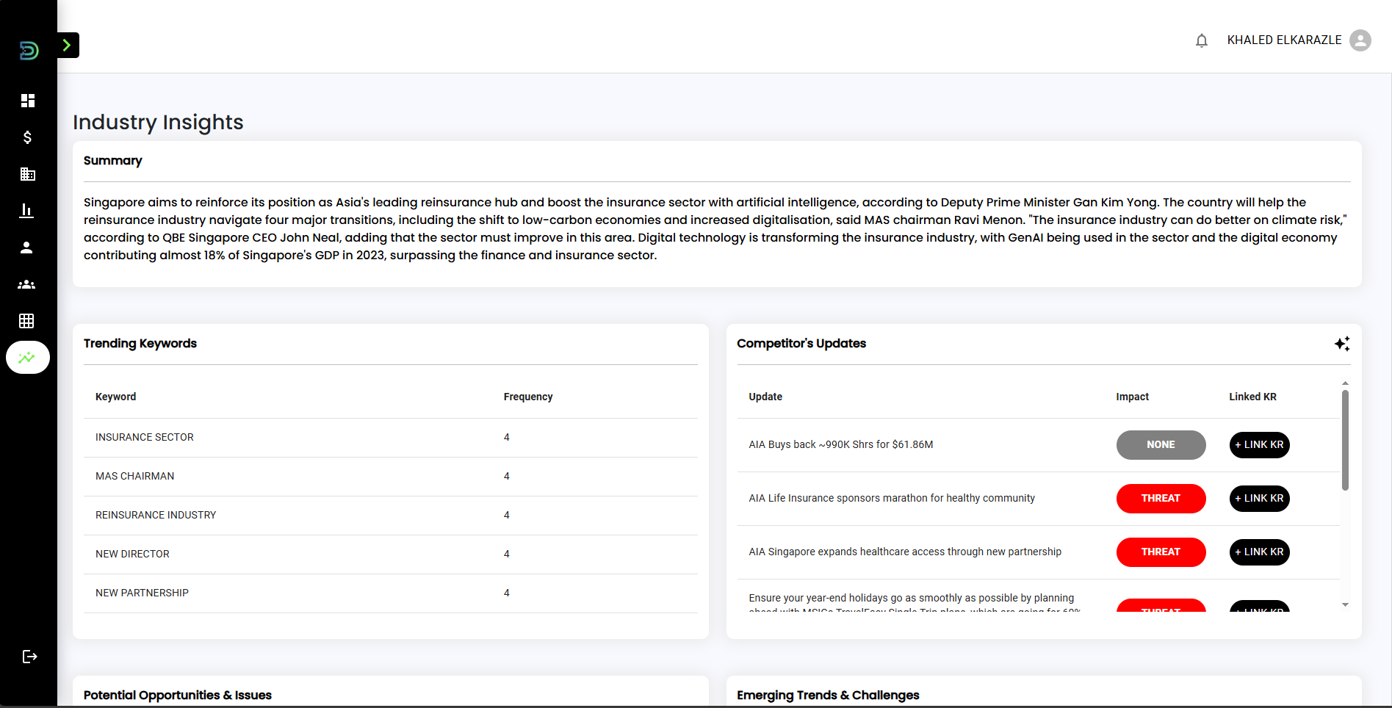The height and width of the screenshot is (708, 1392).
Task: Click the summary paragraph about Singapore reinsurance
Action: [x=716, y=229]
